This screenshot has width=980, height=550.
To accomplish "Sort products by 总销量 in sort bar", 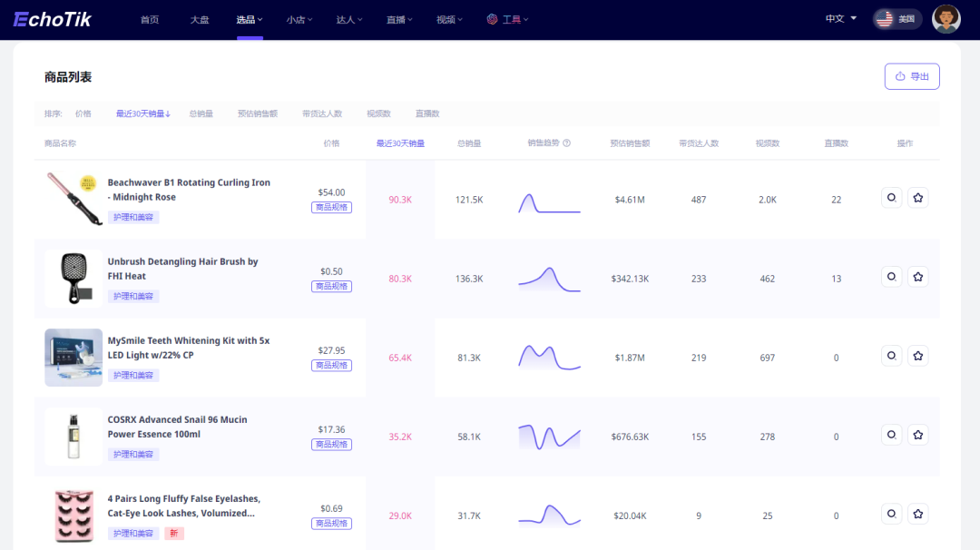I will click(x=201, y=113).
